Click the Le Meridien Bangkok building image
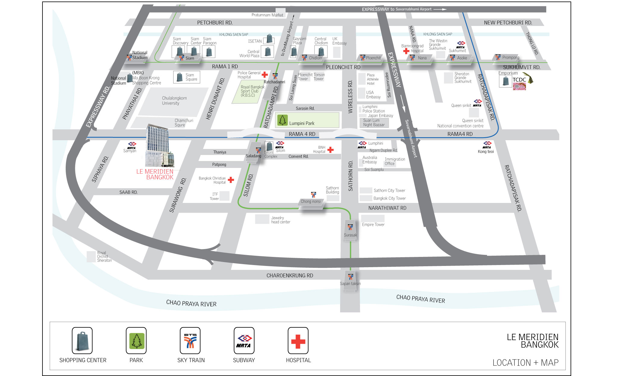This screenshot has width=626, height=376. (159, 146)
